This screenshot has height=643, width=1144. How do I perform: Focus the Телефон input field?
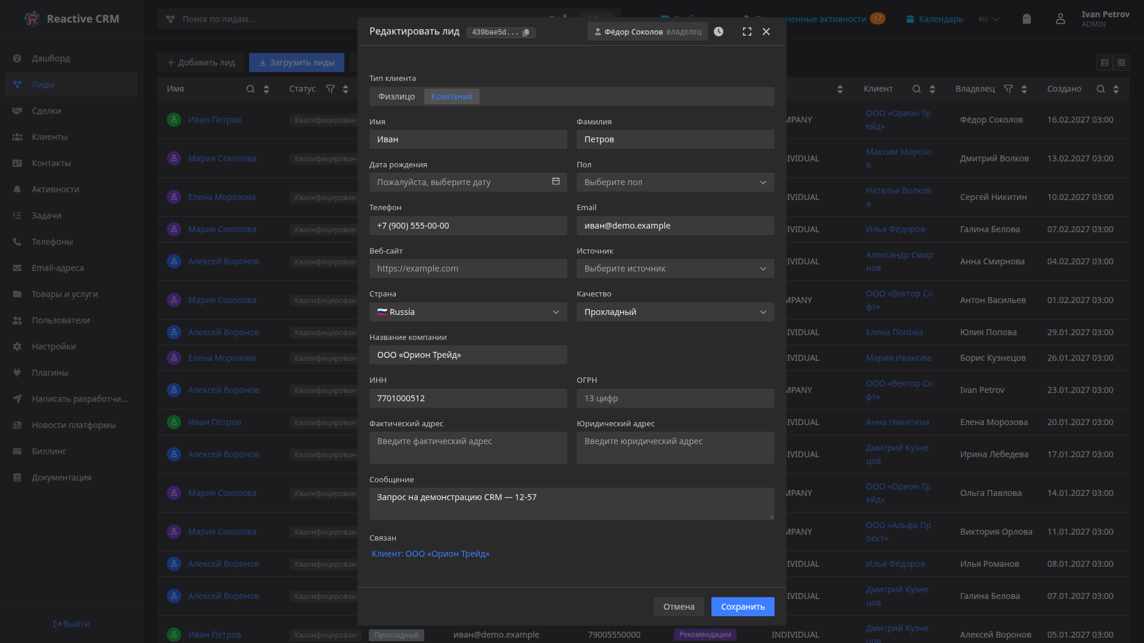click(x=468, y=226)
